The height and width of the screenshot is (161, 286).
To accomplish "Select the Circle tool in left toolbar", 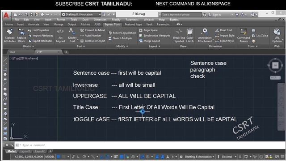I will pos(5,89).
